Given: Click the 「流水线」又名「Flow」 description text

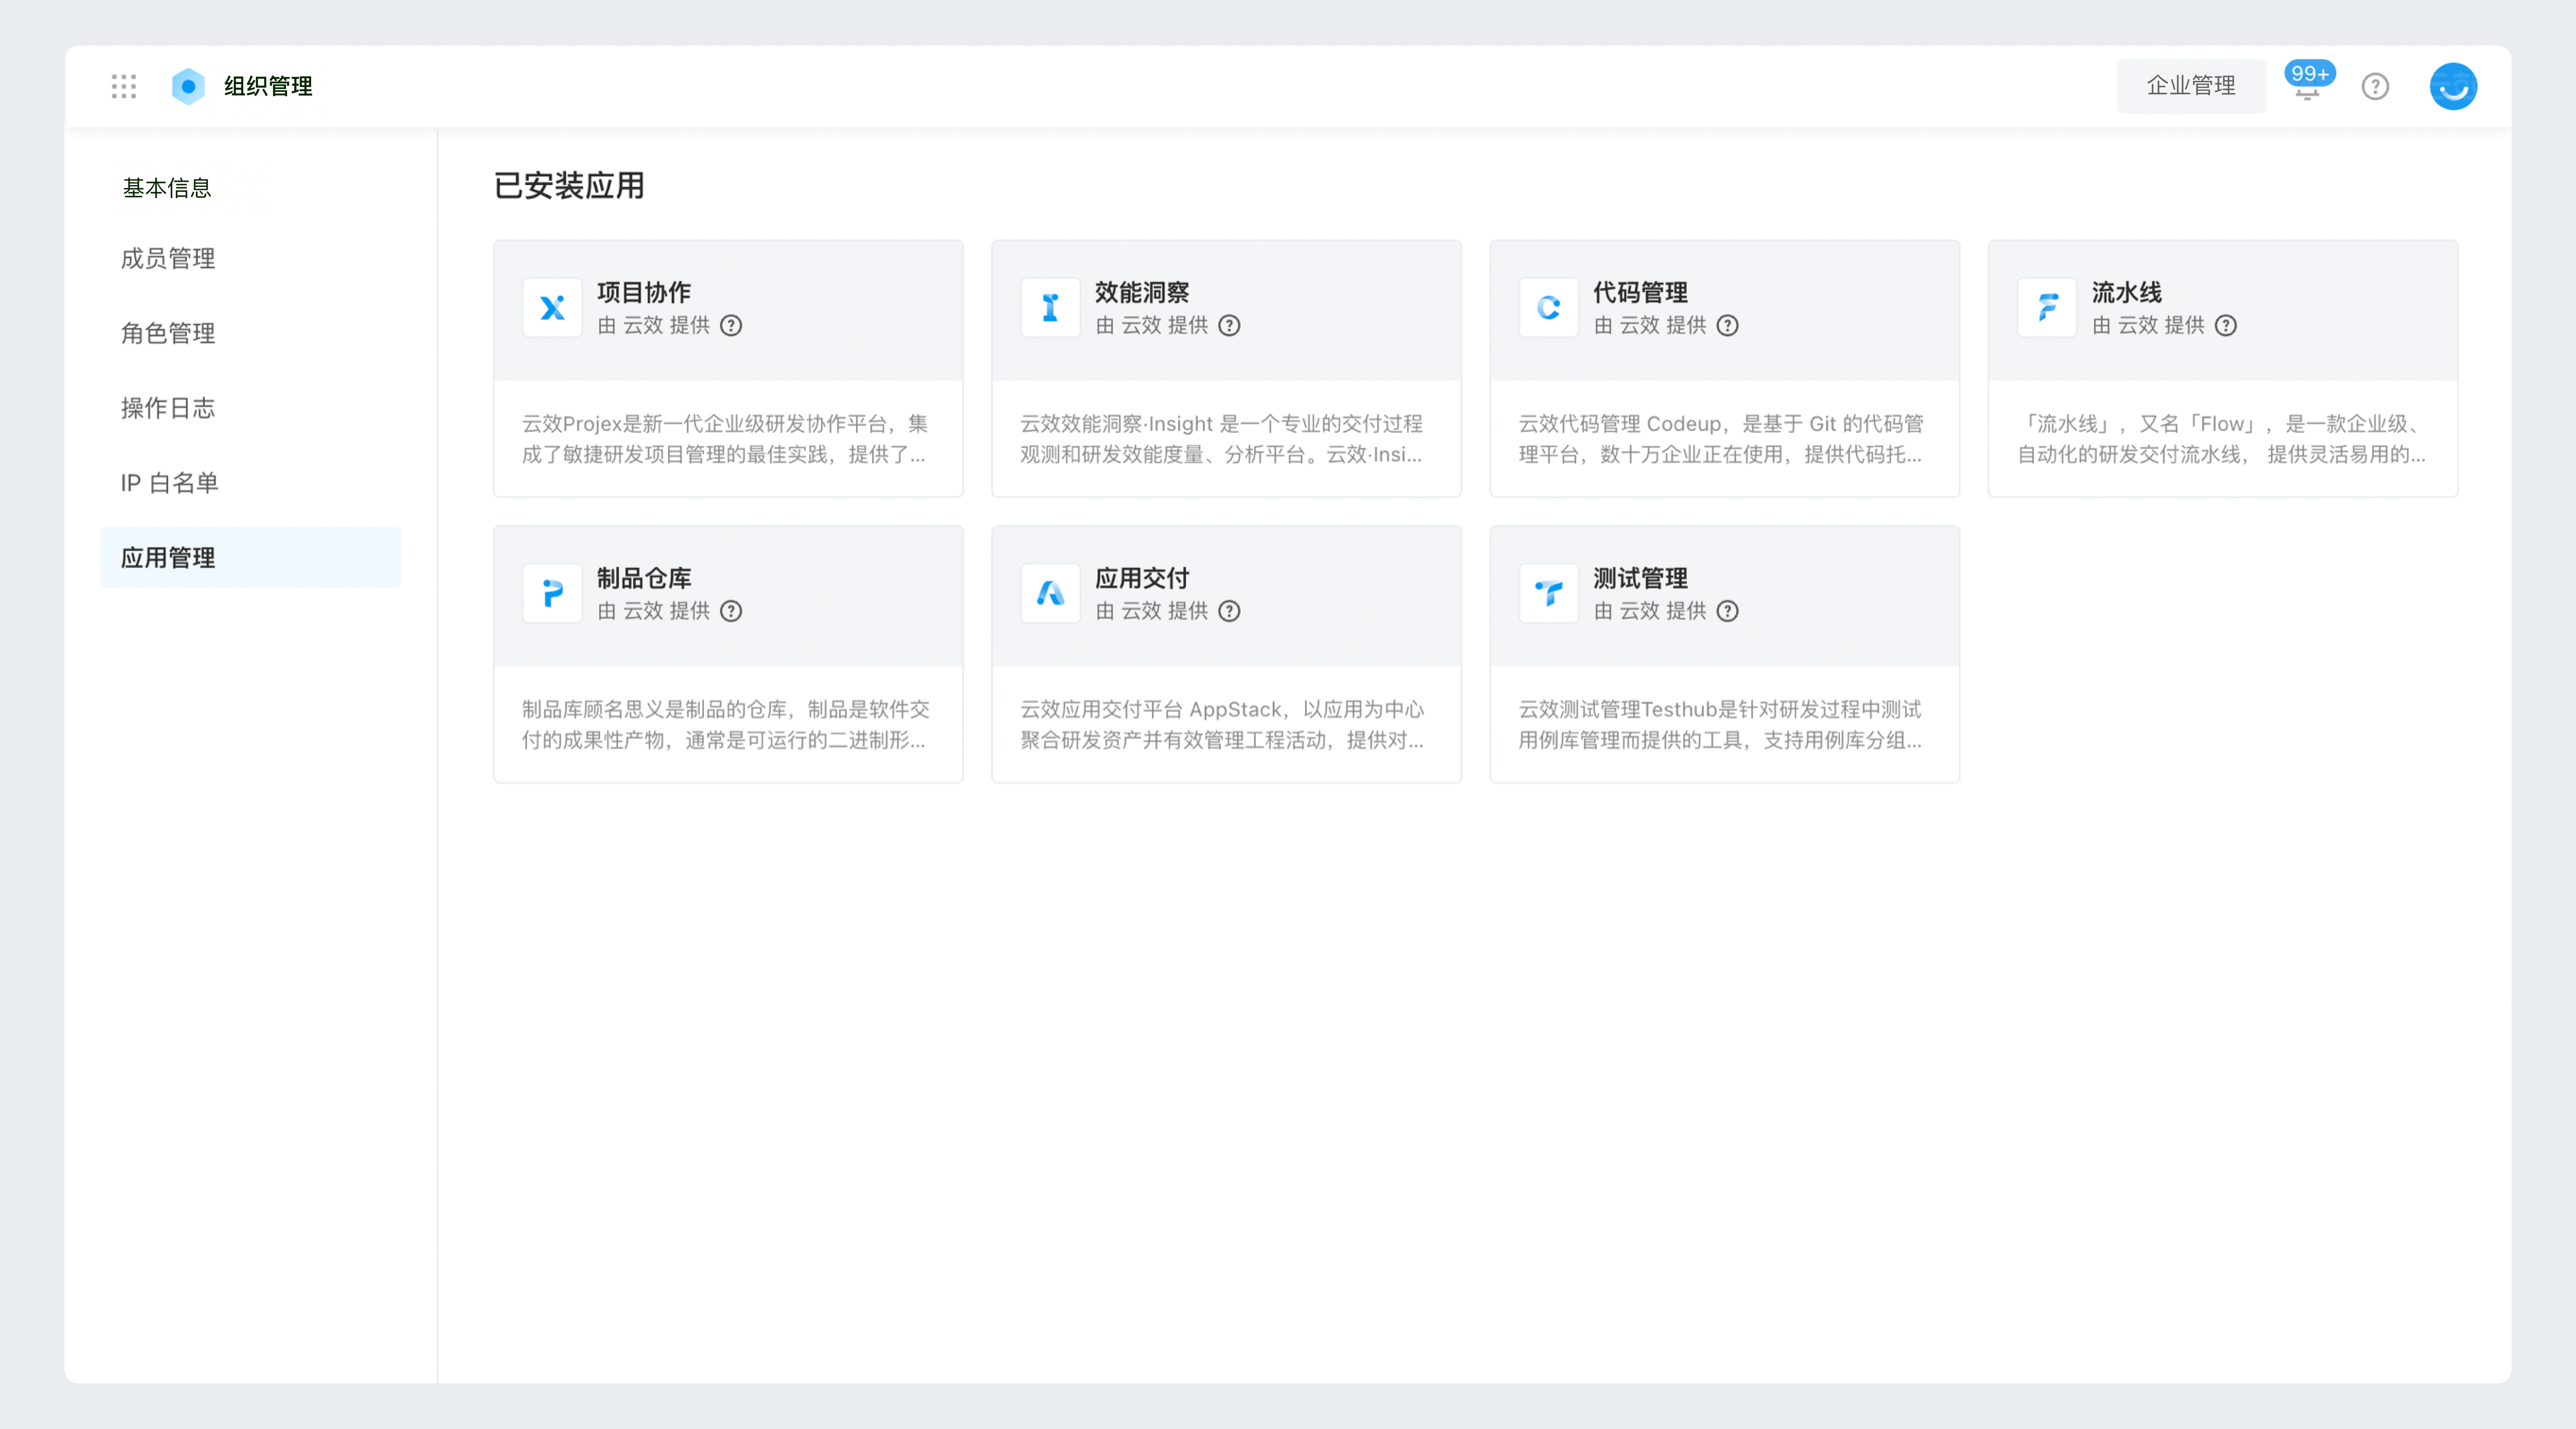Looking at the screenshot, I should pos(2221,439).
